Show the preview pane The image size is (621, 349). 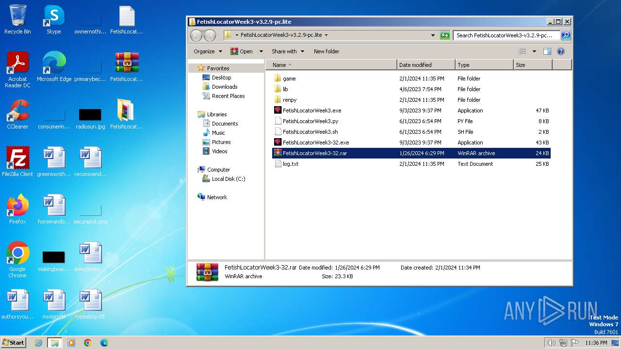click(x=547, y=51)
